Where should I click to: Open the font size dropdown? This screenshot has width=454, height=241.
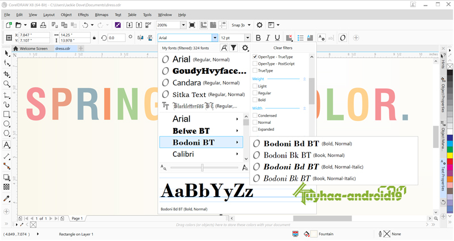[247, 38]
